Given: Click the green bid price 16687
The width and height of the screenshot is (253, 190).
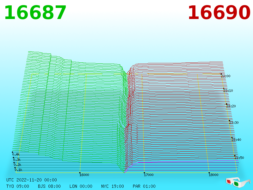Looking at the screenshot, I should 35,13.
